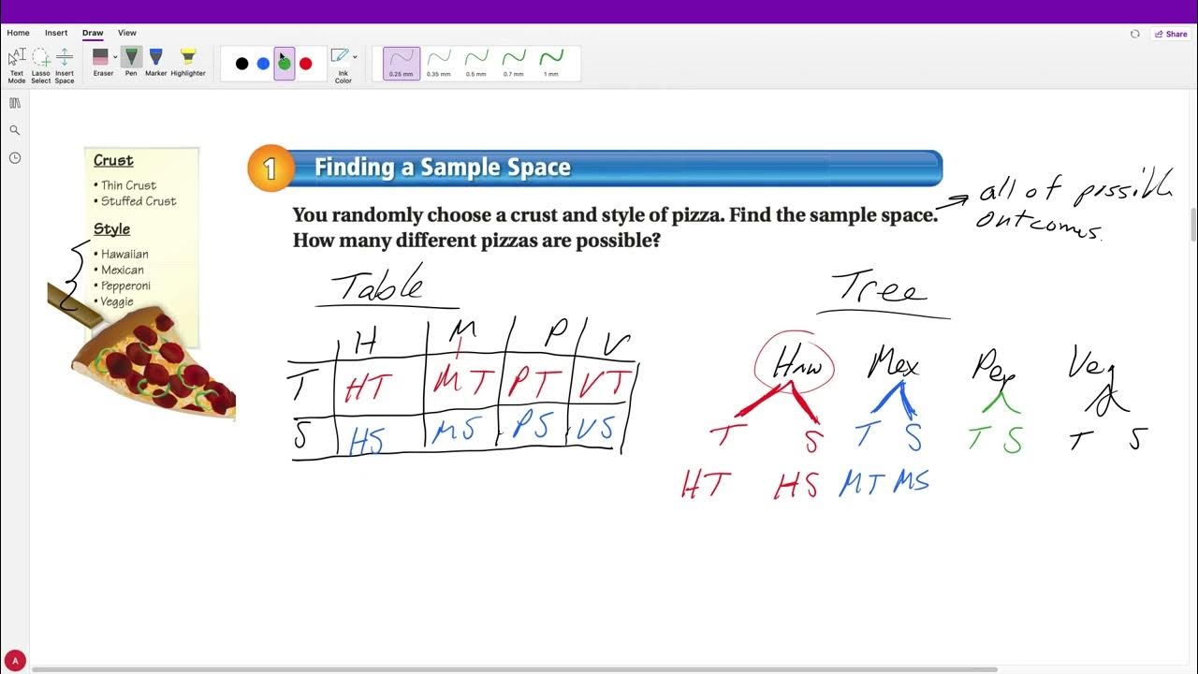The height and width of the screenshot is (674, 1198).
Task: Click the Style heading in menu card
Action: coord(111,229)
